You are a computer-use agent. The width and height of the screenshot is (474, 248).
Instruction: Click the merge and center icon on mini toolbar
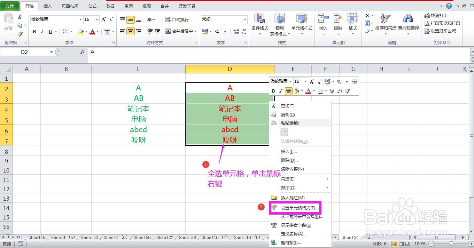point(355,81)
